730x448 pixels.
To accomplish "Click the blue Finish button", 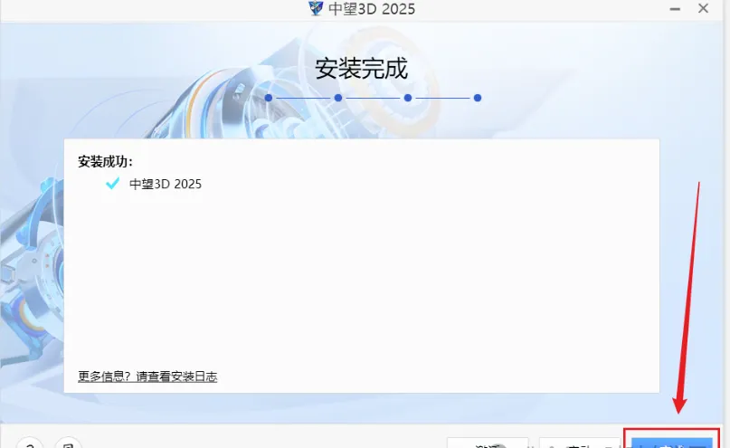I will point(672,443).
